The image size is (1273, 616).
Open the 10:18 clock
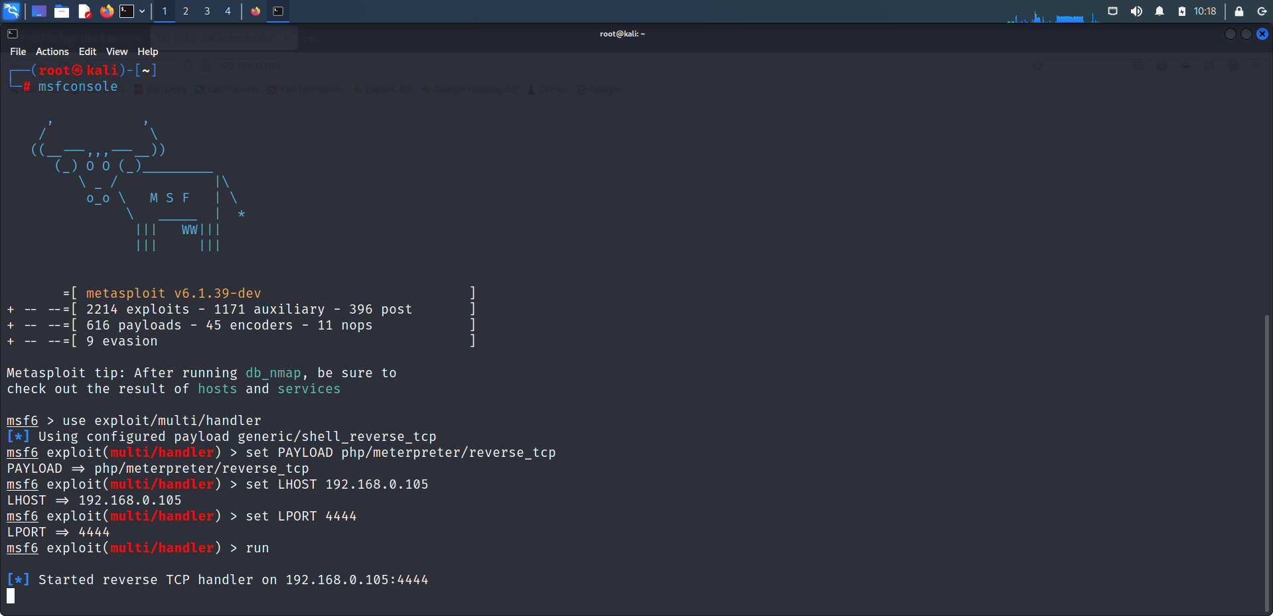[1205, 11]
